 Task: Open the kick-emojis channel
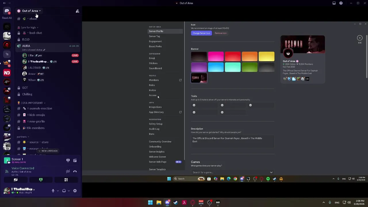click(x=37, y=115)
